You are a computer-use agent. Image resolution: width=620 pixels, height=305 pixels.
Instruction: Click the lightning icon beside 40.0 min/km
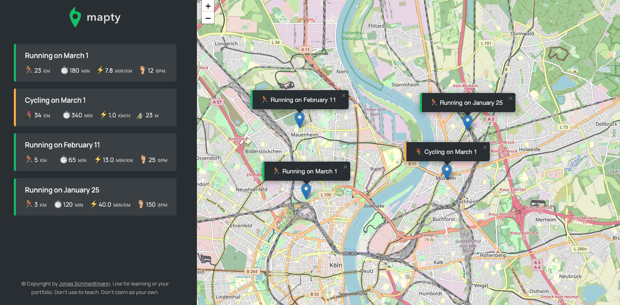point(94,204)
